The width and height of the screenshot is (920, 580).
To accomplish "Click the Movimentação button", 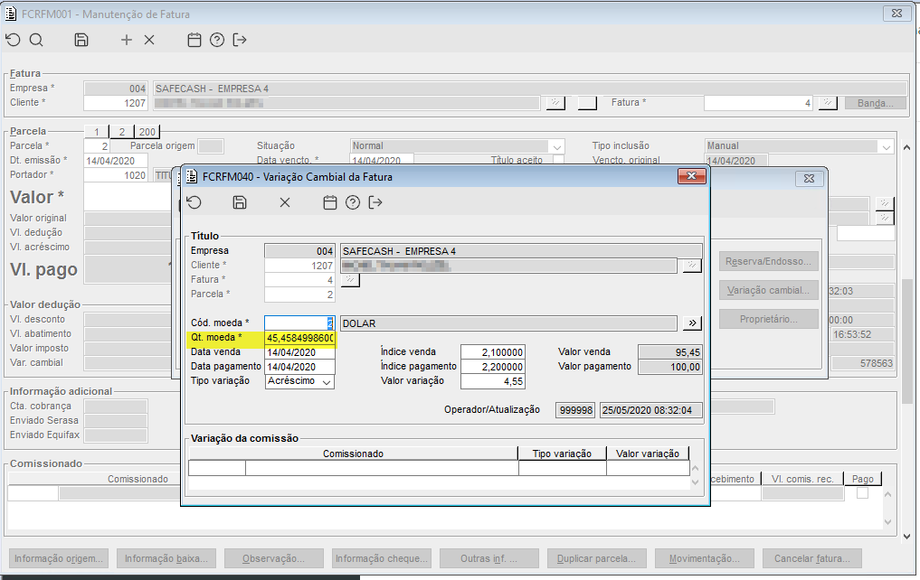I will pyautogui.click(x=704, y=558).
